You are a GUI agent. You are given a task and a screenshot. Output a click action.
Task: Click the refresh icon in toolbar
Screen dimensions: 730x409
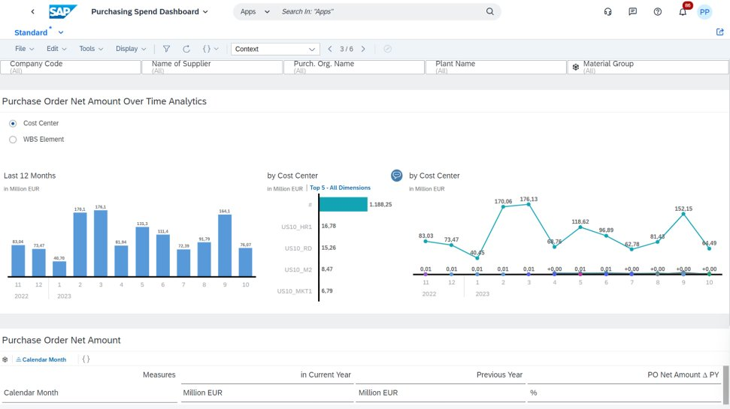click(186, 49)
